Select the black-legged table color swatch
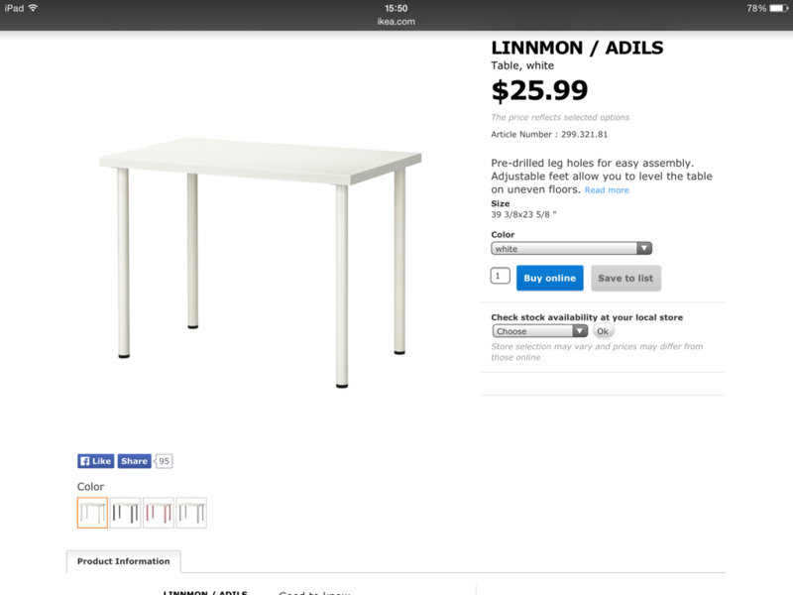 pos(125,513)
